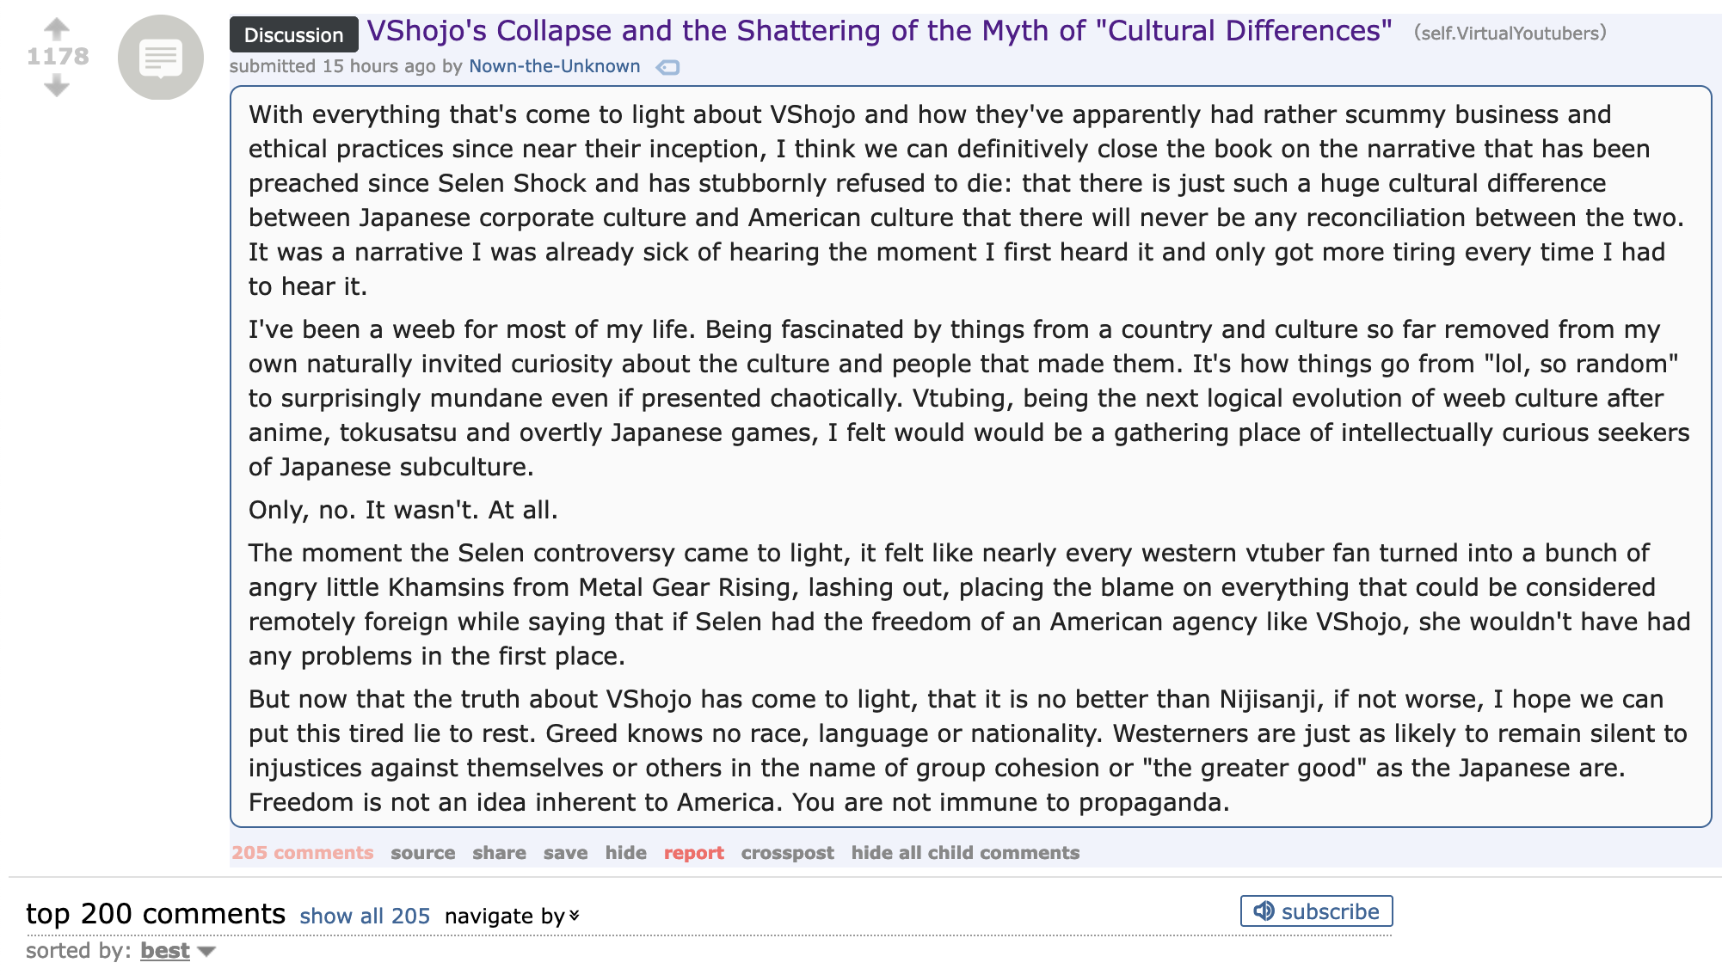Open the sorted by best dropdown

[165, 951]
